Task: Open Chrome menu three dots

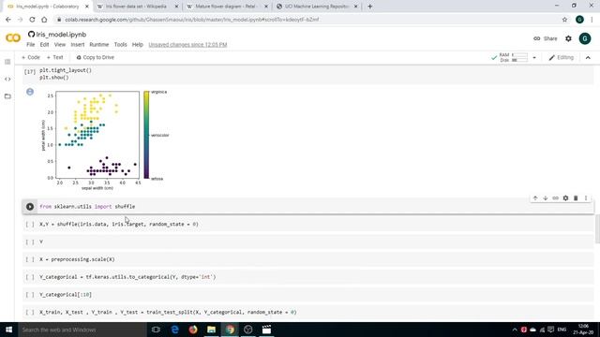Action: (592, 20)
